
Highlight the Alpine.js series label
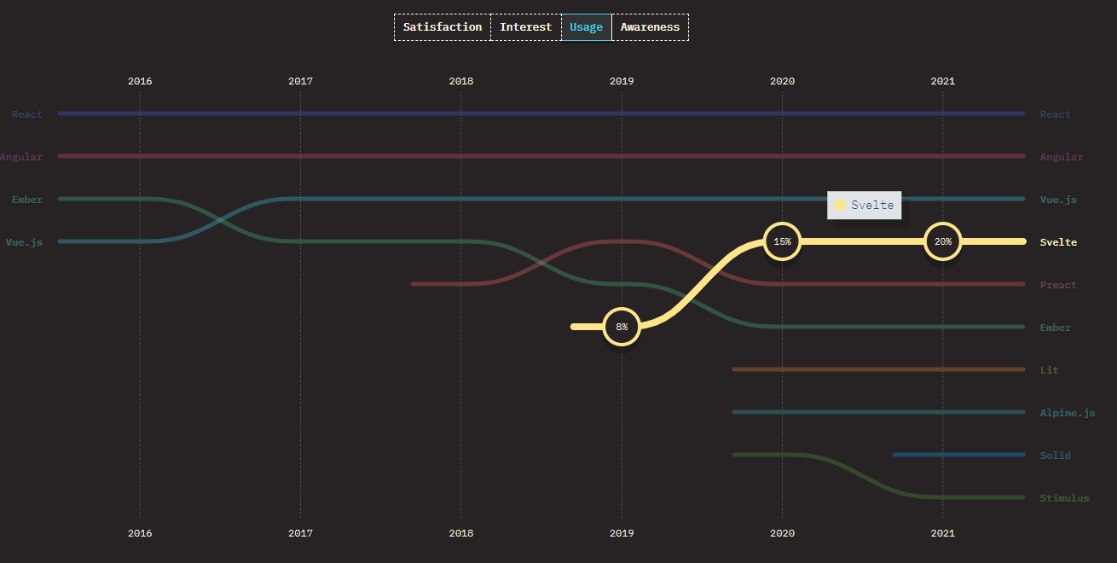(1067, 413)
